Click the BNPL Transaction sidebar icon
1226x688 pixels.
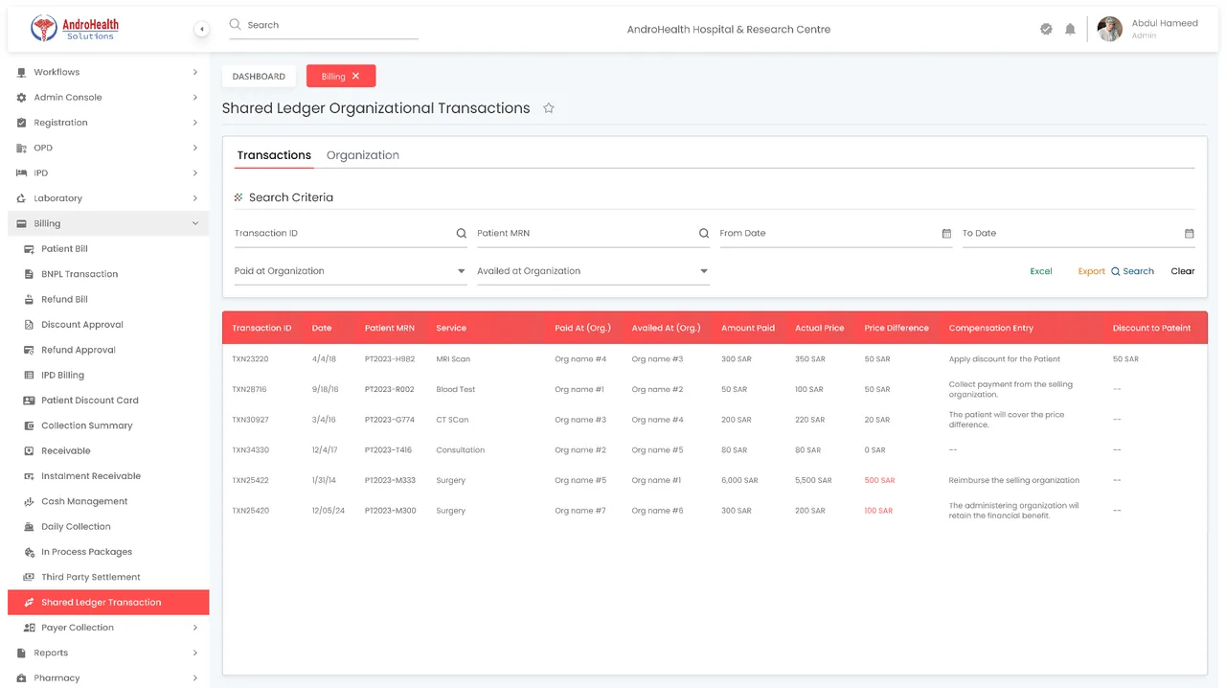pos(29,274)
